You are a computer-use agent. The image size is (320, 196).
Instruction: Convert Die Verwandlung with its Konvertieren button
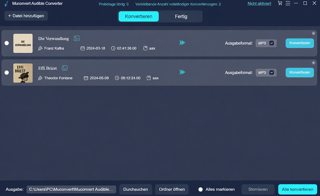300,43
